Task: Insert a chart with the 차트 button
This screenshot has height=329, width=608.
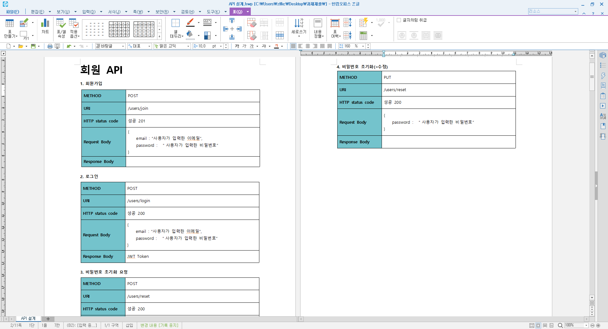Action: tap(45, 26)
